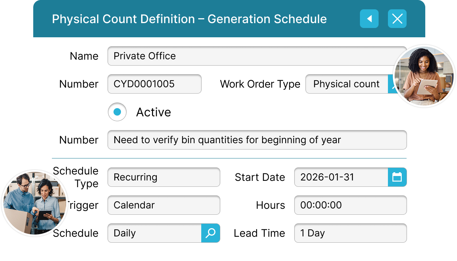This screenshot has height=261, width=457.
Task: Click the bin quantities description field
Action: pos(257,140)
